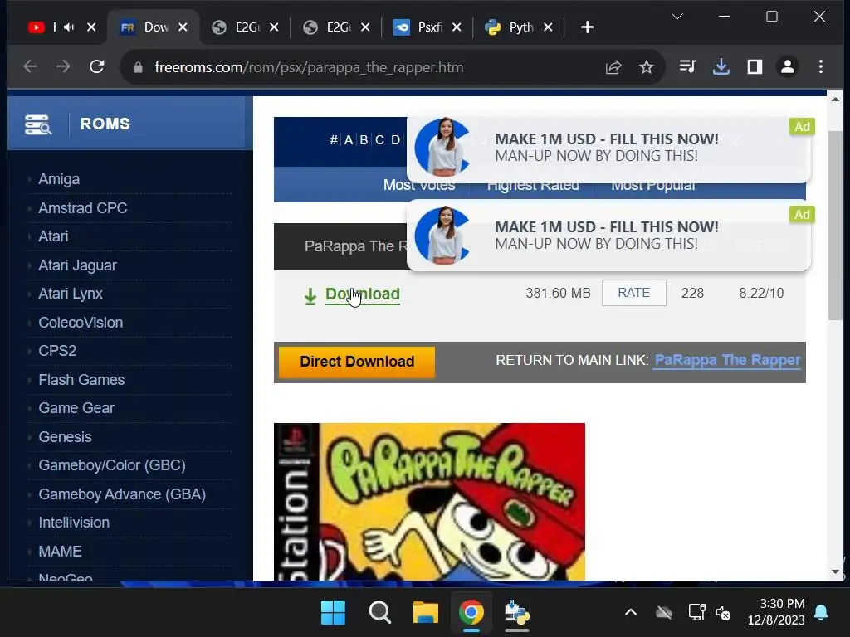This screenshot has height=637, width=850.
Task: Open a new tab with the plus button
Action: pyautogui.click(x=587, y=27)
